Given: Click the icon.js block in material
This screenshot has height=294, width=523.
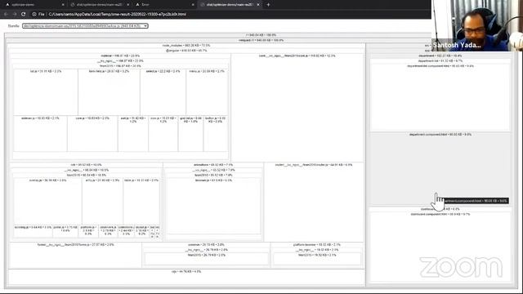Looking at the screenshot, I should (x=163, y=134).
